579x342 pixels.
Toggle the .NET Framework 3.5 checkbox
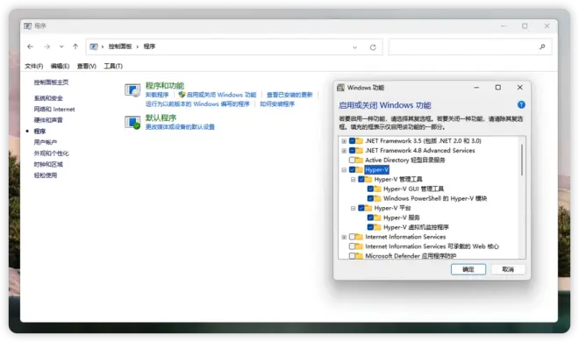pyautogui.click(x=352, y=141)
